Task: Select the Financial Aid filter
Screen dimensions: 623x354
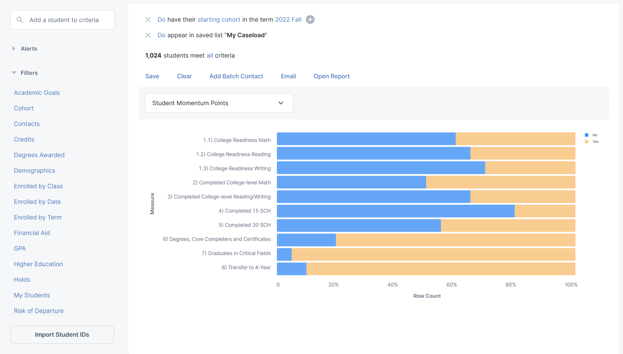Action: 32,233
